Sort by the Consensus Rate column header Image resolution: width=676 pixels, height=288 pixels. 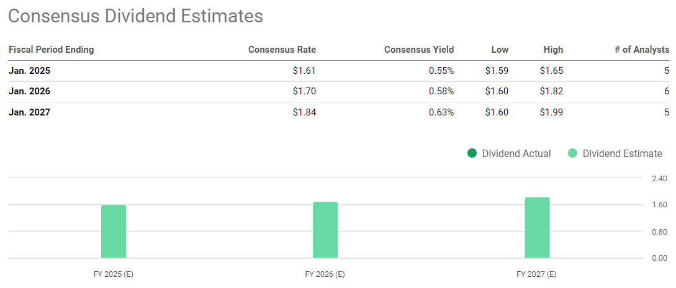point(282,50)
